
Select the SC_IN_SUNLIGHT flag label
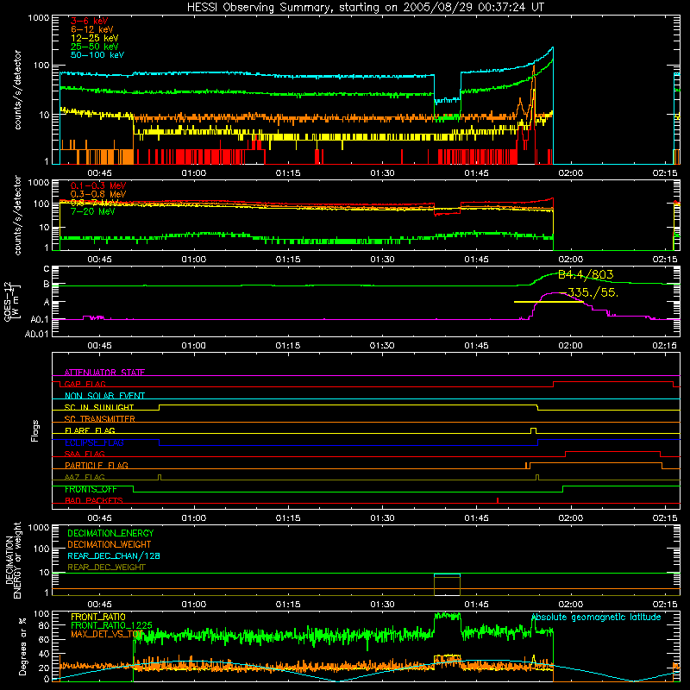pos(99,407)
